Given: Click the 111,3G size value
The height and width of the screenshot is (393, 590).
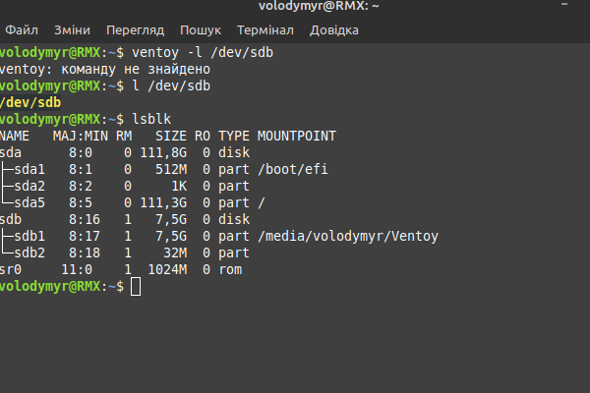Looking at the screenshot, I should click(x=163, y=202).
